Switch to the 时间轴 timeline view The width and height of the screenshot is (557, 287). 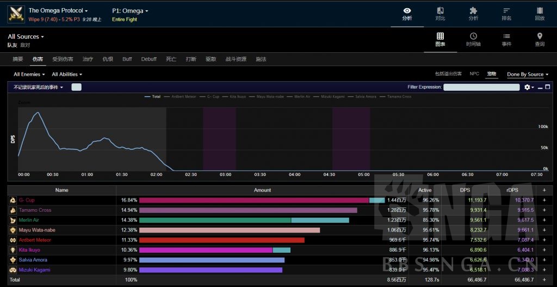pos(473,40)
